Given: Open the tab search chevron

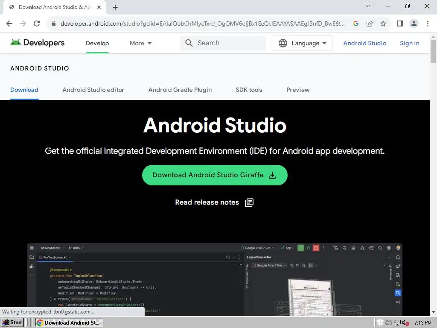Looking at the screenshot, I should (x=368, y=6).
